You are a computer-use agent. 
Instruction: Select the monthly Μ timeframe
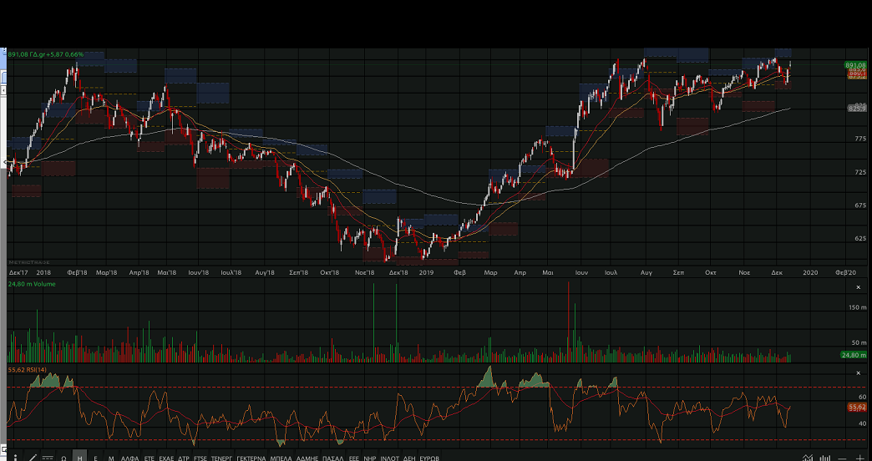tap(111, 458)
